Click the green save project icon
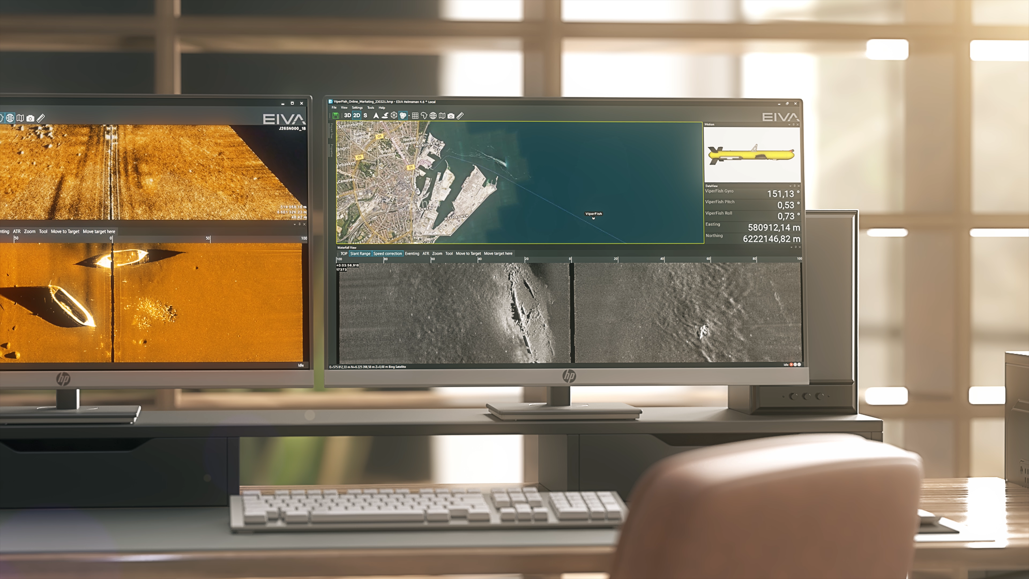This screenshot has width=1029, height=579. [335, 116]
